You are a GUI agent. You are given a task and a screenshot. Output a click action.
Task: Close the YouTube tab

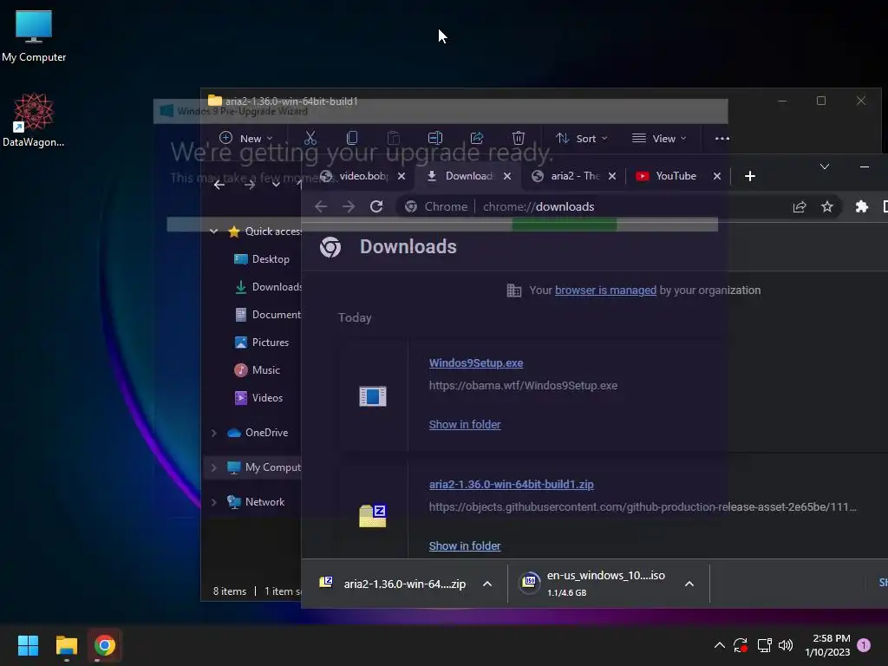coord(717,176)
